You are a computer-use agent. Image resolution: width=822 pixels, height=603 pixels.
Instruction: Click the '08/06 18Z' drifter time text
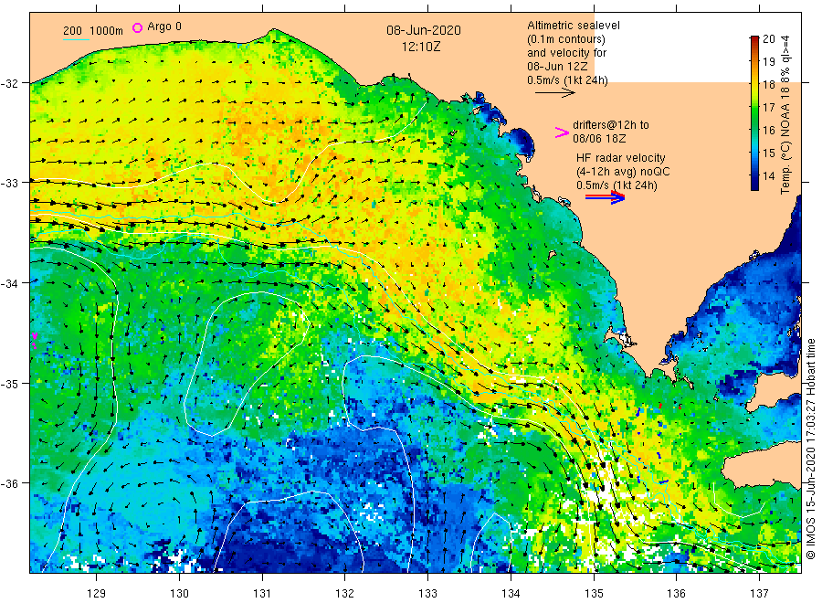598,139
